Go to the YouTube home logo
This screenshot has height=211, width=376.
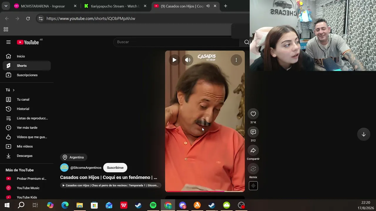tap(28, 42)
